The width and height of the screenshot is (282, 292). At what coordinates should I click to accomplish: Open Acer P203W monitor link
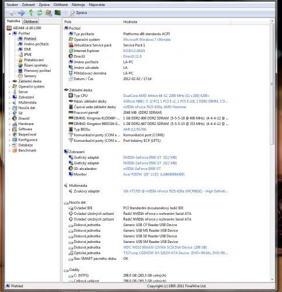point(154,175)
